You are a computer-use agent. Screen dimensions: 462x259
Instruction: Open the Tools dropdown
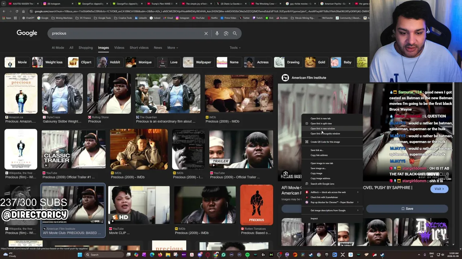(235, 47)
